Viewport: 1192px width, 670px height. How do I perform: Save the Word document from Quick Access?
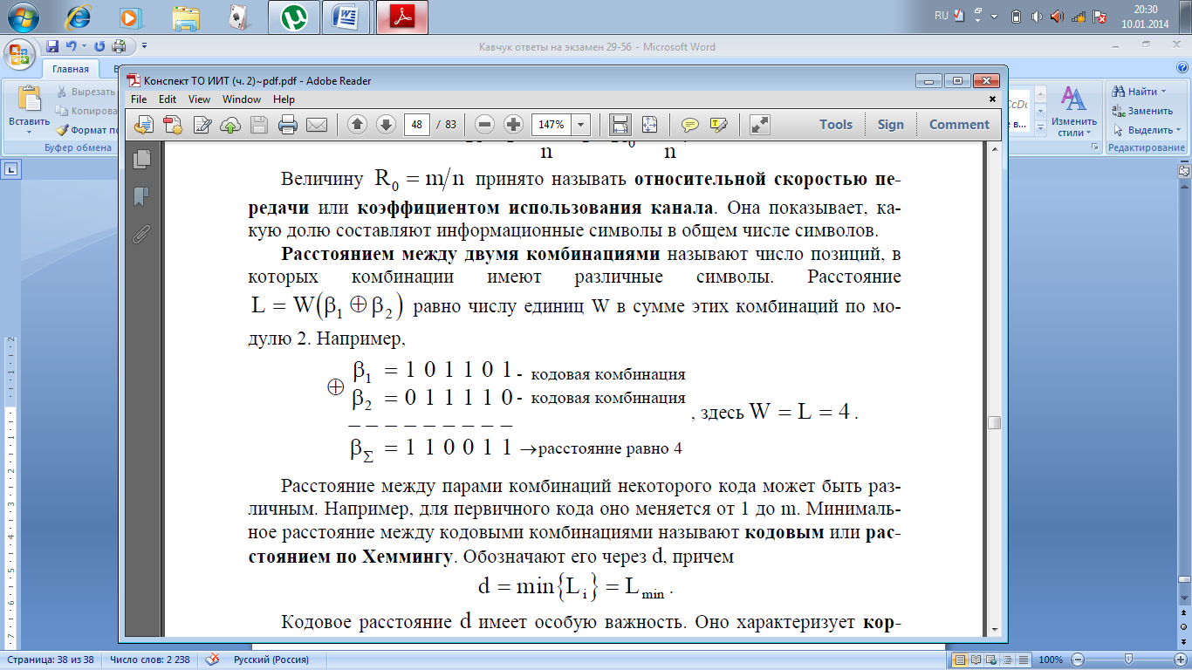[52, 46]
